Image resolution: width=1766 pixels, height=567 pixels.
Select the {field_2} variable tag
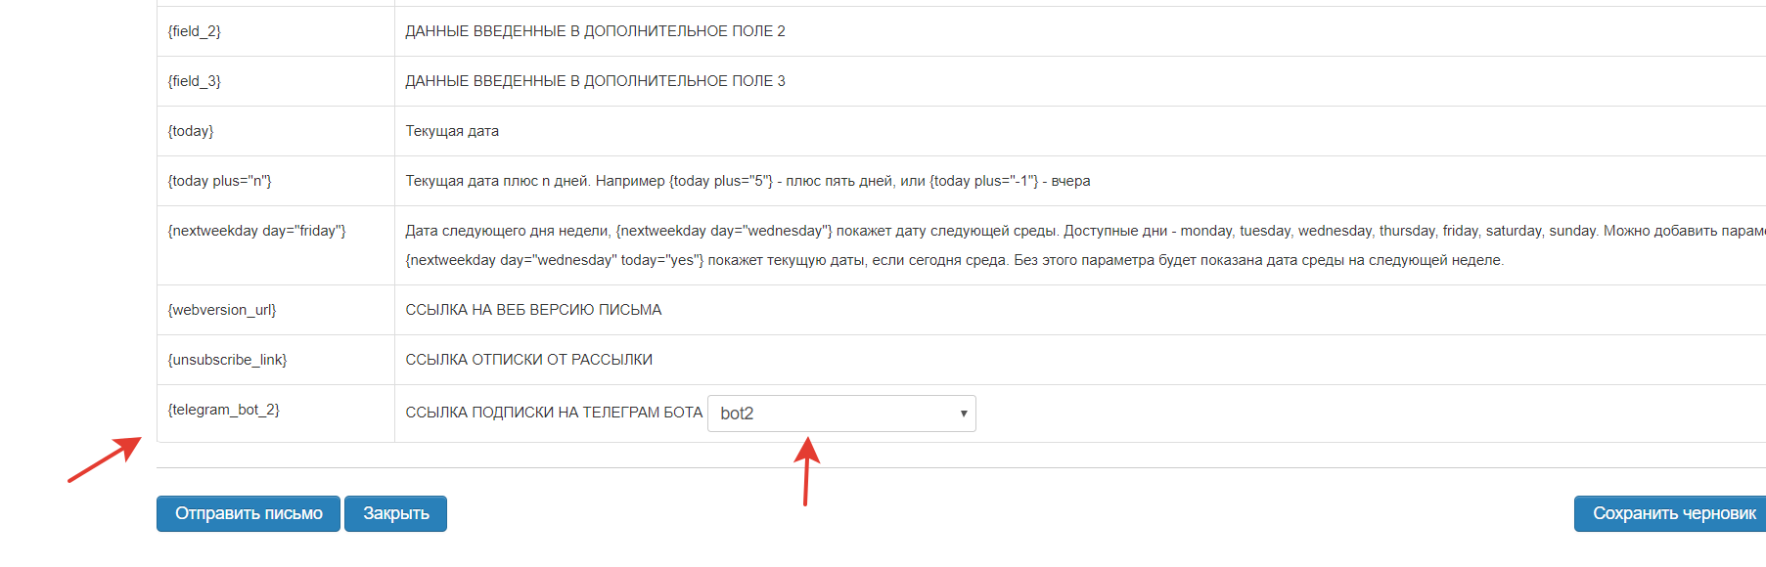coord(195,31)
